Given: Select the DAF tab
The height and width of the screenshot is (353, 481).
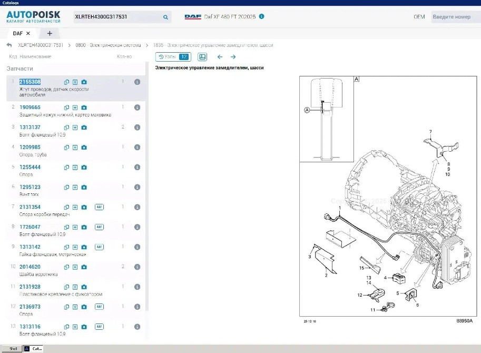Looking at the screenshot, I should [18, 33].
